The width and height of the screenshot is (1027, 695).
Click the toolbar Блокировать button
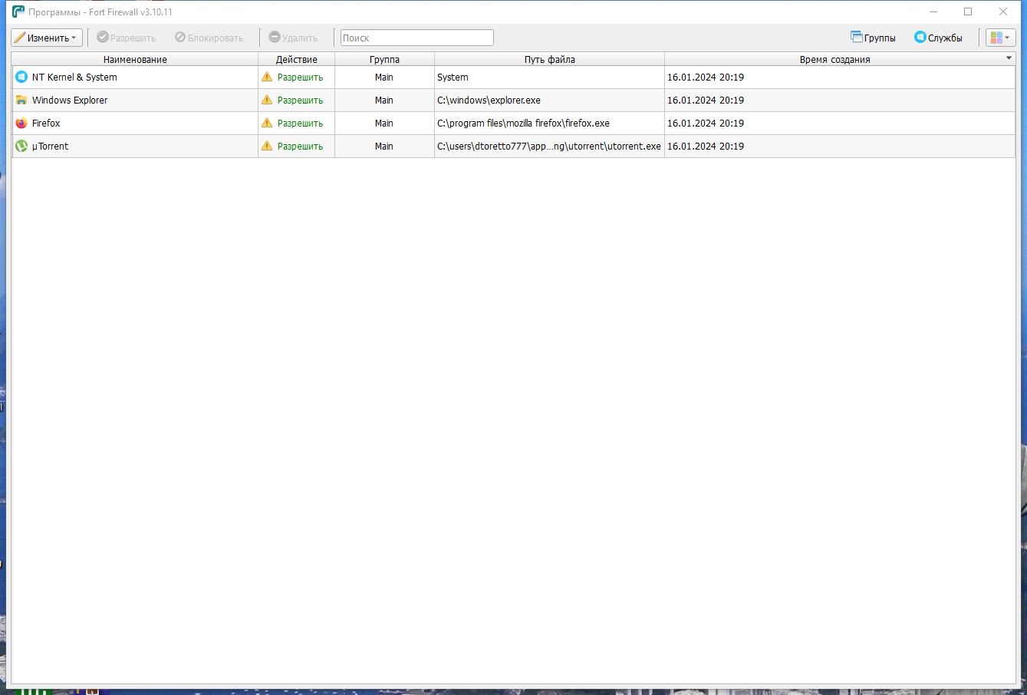[x=209, y=38]
